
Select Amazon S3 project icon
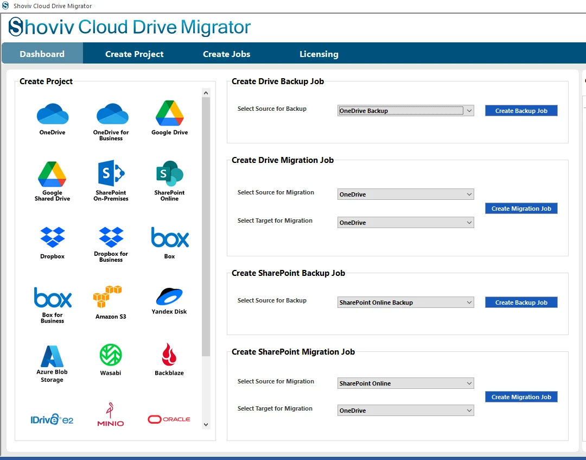pyautogui.click(x=107, y=297)
